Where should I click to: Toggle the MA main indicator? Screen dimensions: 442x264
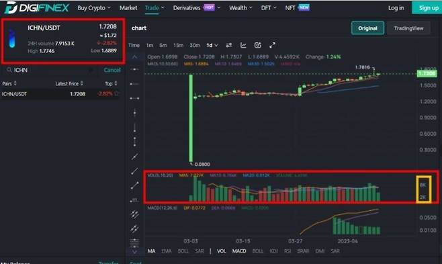point(151,251)
